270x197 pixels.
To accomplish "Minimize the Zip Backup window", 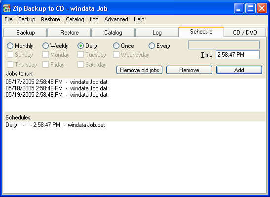I will click(239, 8).
